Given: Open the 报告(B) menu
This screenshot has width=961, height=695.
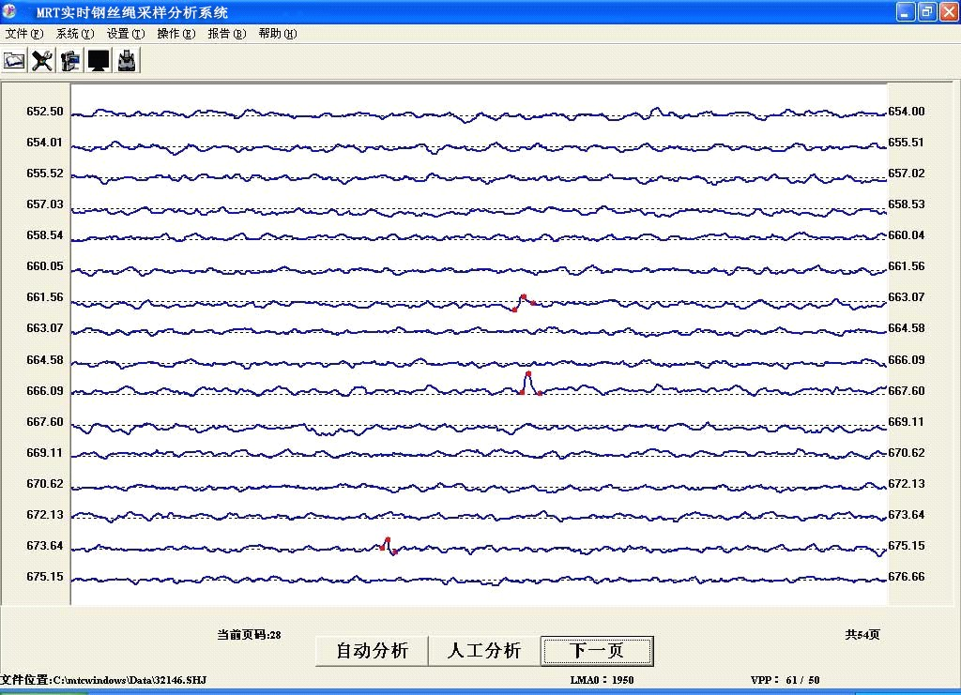Looking at the screenshot, I should click(226, 34).
